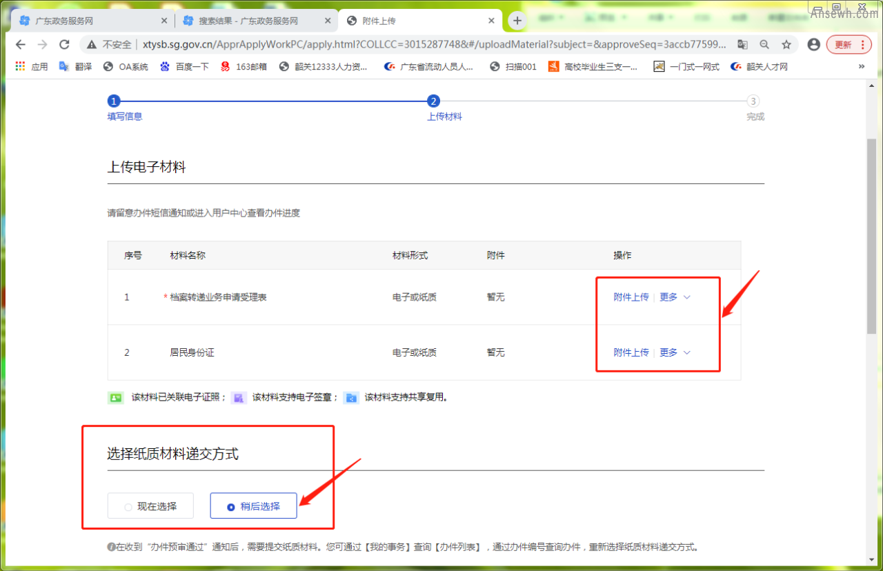
Task: Expand 更多 dropdown for 居民身份证 row
Action: click(675, 352)
